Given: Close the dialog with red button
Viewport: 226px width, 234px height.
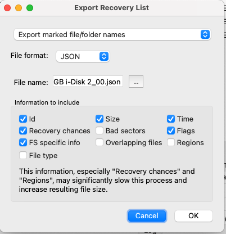Looking at the screenshot, I should click(x=7, y=8).
